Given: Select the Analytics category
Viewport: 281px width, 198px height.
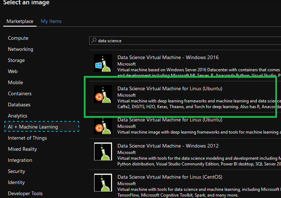Looking at the screenshot, I should (x=18, y=116).
